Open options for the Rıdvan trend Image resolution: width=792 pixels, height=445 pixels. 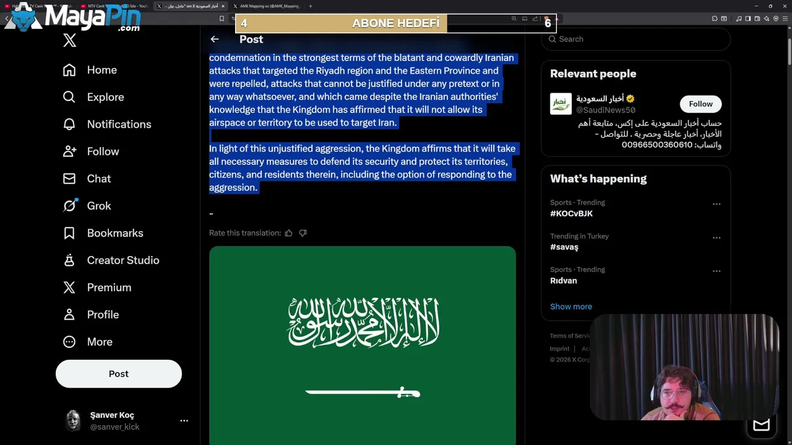click(x=717, y=271)
